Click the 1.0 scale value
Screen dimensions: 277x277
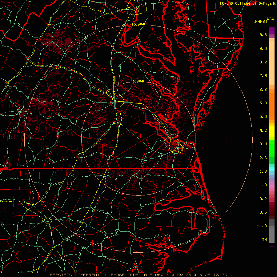coord(263,185)
